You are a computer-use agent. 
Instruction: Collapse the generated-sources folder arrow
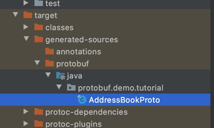click(x=27, y=39)
